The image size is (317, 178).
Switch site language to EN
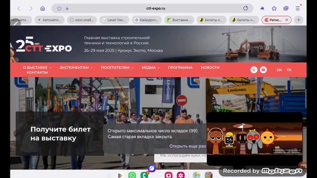click(279, 70)
